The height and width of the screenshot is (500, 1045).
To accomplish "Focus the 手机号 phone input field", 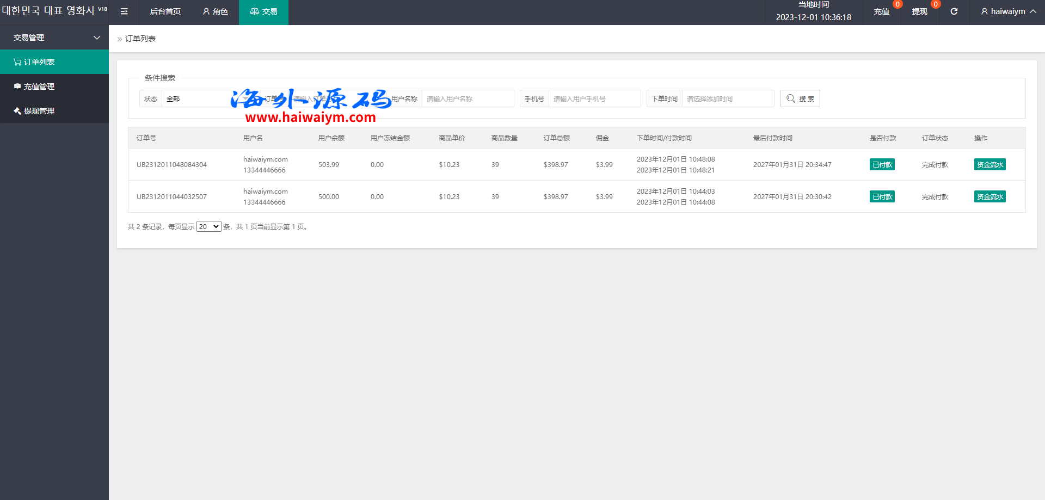I will (594, 98).
